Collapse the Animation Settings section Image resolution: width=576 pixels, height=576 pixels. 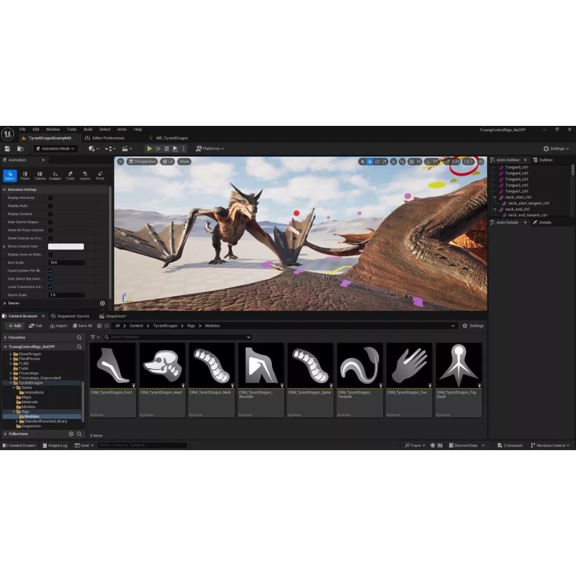tap(4, 189)
